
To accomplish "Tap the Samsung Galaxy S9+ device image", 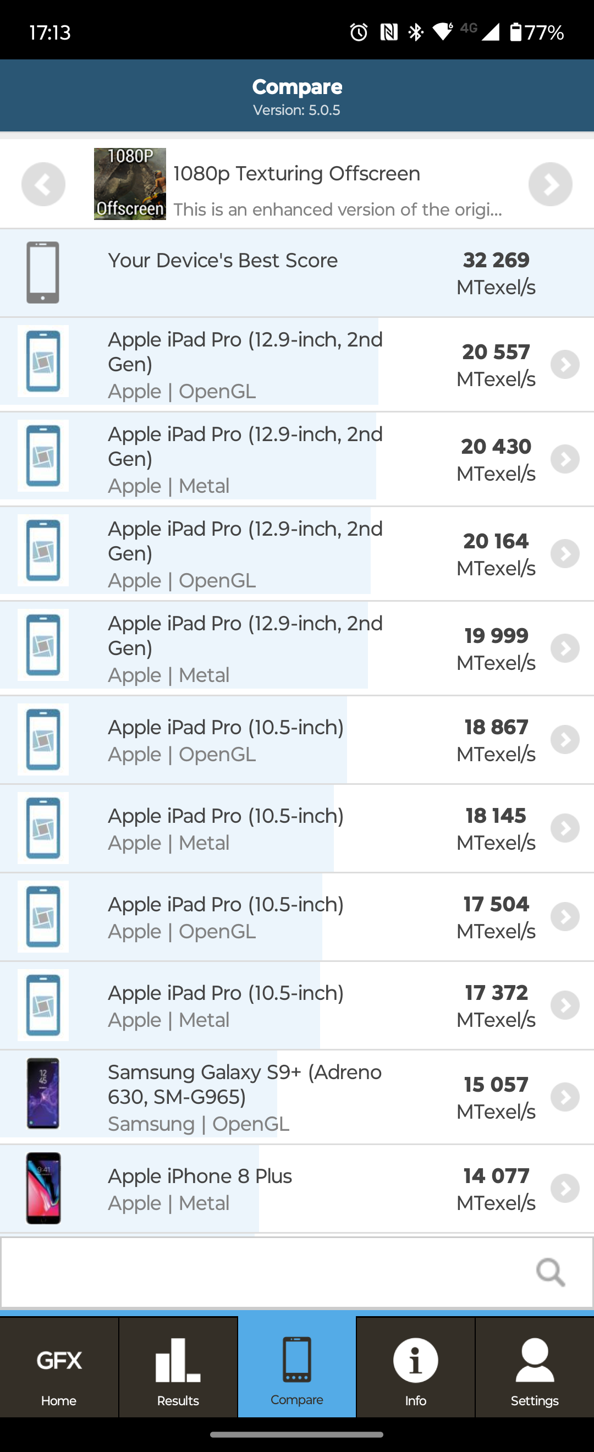I will [43, 1093].
